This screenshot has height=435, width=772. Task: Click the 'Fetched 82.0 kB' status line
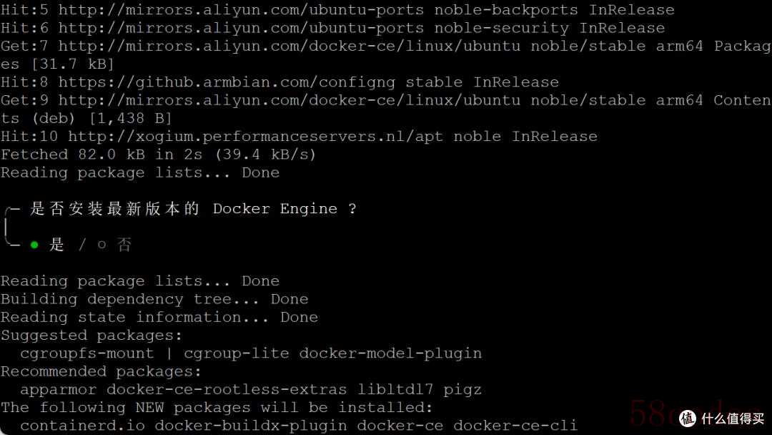(158, 155)
